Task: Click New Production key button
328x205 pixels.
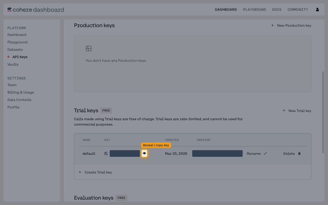Action: [x=291, y=25]
